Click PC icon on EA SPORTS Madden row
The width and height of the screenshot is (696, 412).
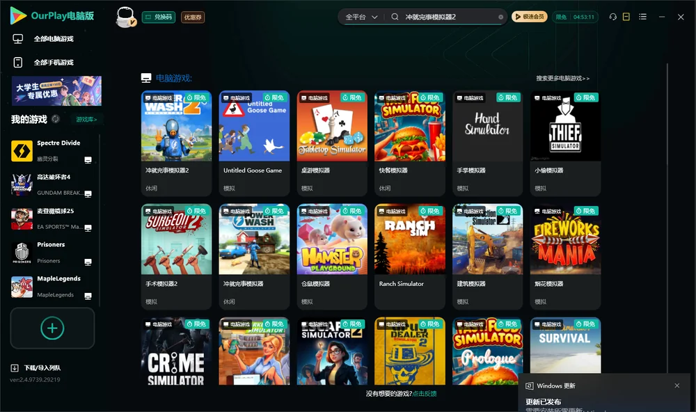pyautogui.click(x=88, y=228)
